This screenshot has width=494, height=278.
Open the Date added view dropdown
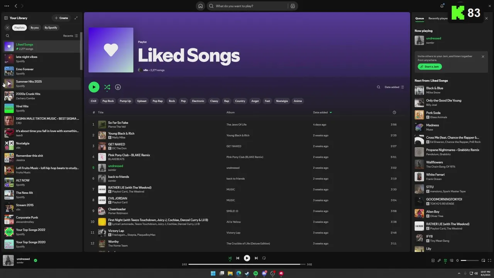click(x=394, y=87)
